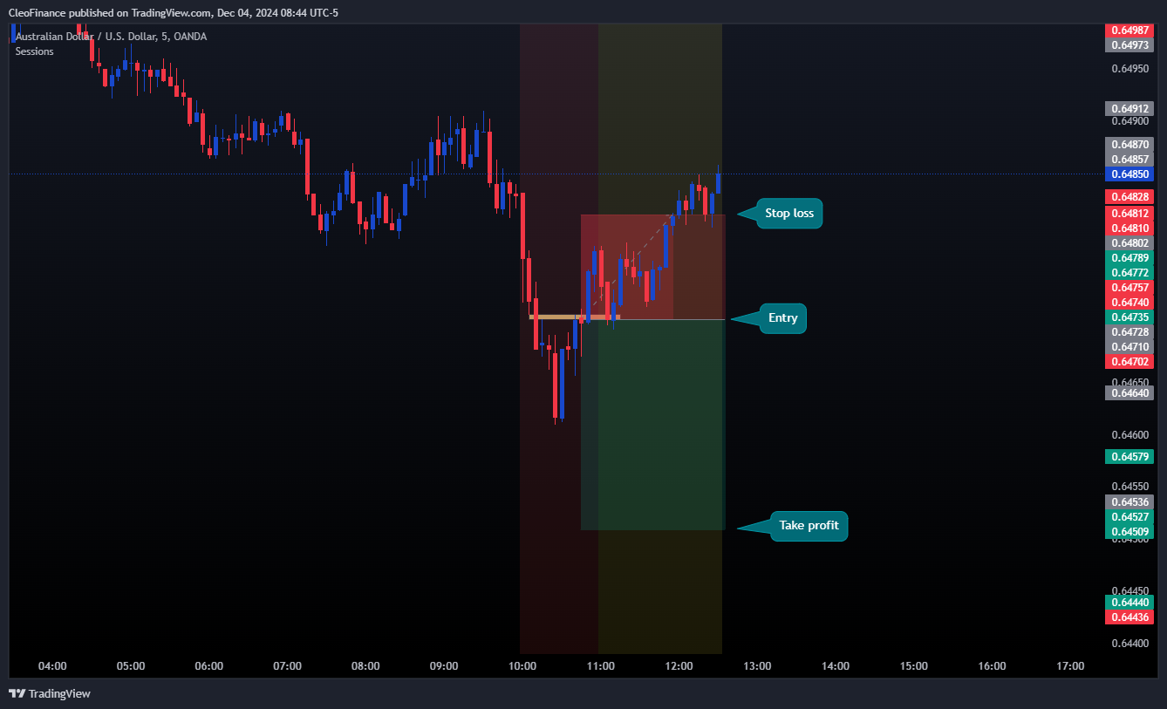Click the 16:00 time axis label
The image size is (1167, 709).
pos(992,666)
